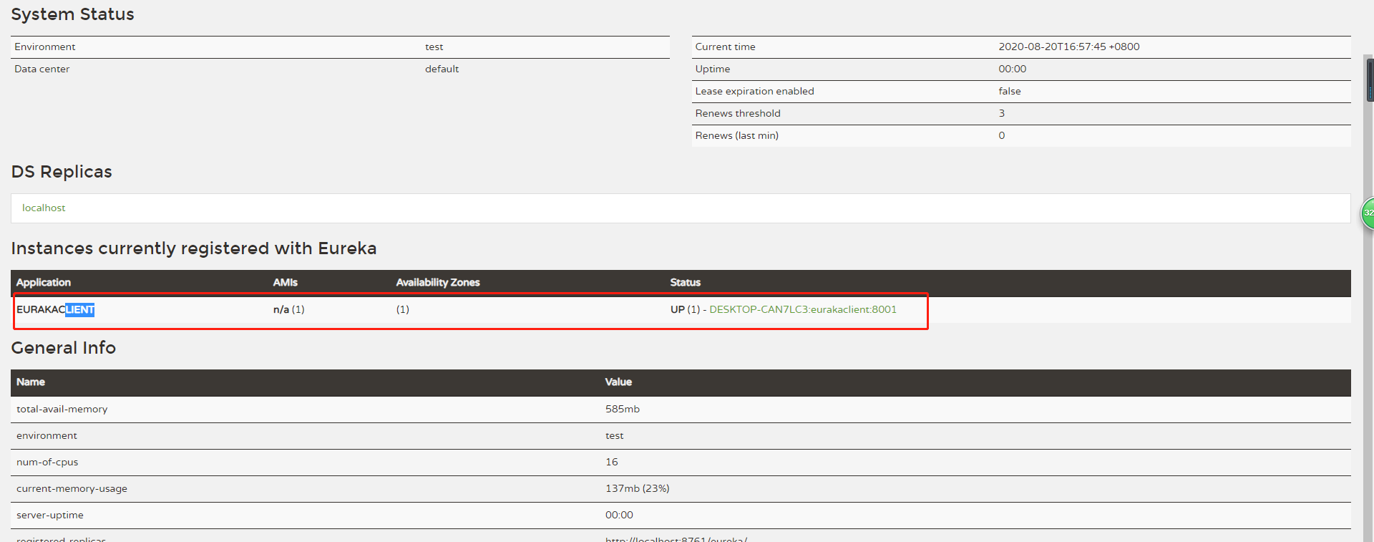Click the Name column header in General Info
Screen dimensions: 1374x542
click(x=31, y=382)
